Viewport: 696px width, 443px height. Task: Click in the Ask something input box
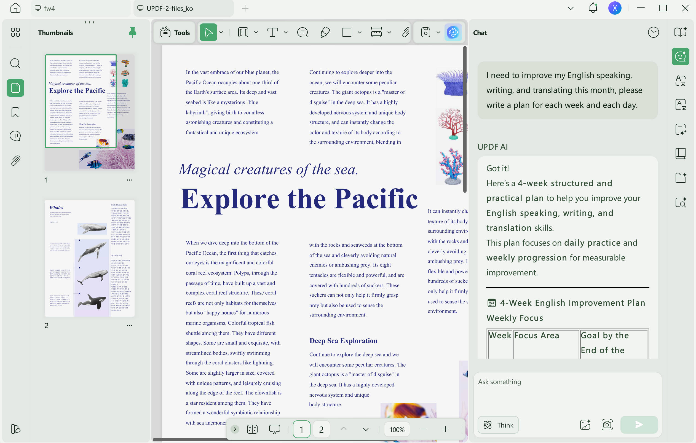(x=567, y=394)
